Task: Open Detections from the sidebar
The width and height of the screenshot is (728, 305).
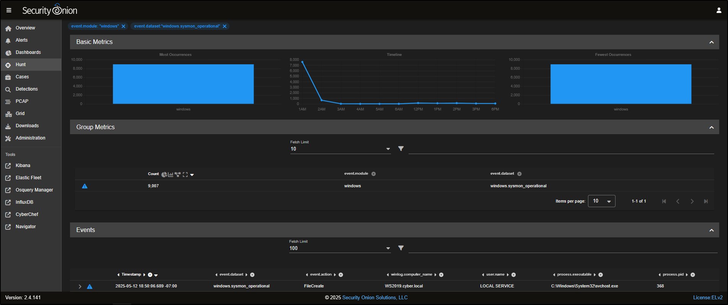Action: [x=27, y=89]
